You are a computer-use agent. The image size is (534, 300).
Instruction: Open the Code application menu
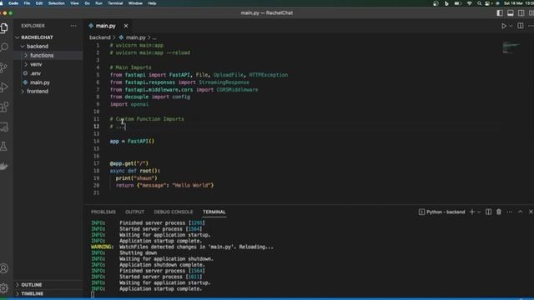(x=13, y=3)
